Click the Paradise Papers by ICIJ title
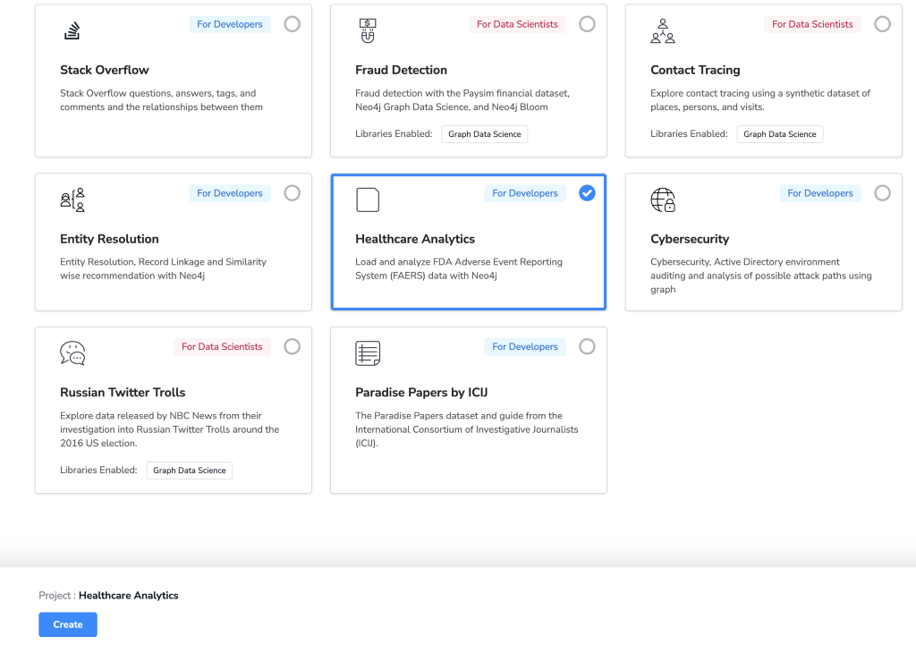Viewport: 916px width, 645px height. (421, 393)
